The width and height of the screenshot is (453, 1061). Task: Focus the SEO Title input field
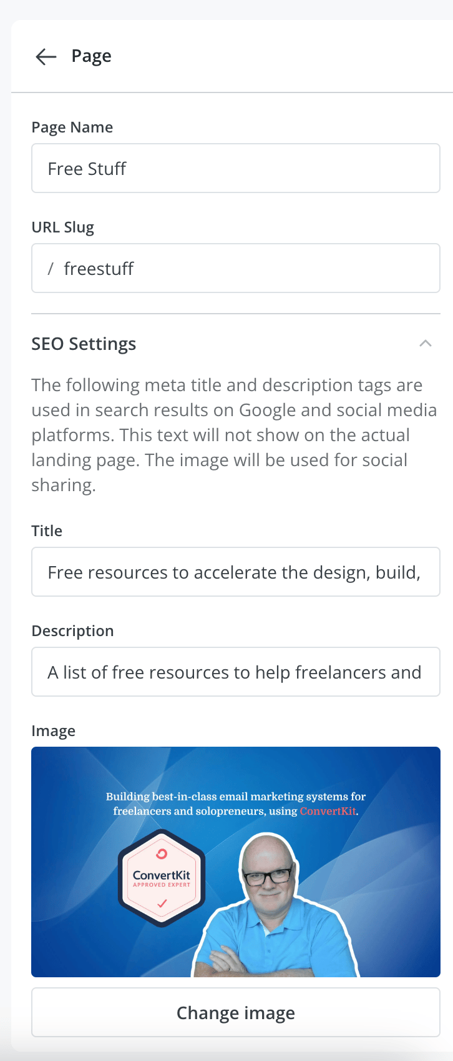[236, 572]
